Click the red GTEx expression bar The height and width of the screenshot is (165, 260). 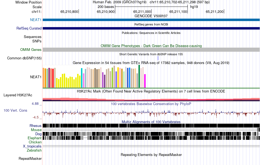click(53, 78)
